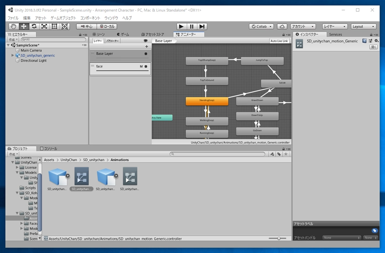
Task: Select the Rect Transform tool
Action: click(x=54, y=27)
